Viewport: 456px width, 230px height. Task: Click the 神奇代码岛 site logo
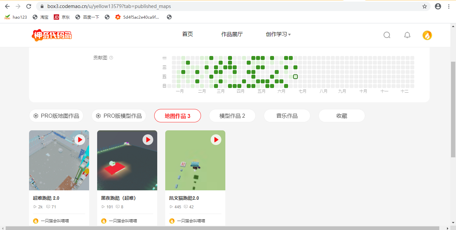tap(52, 35)
